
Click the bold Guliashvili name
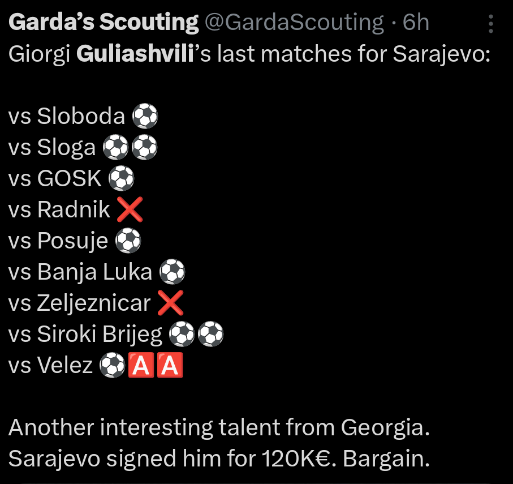click(x=135, y=53)
